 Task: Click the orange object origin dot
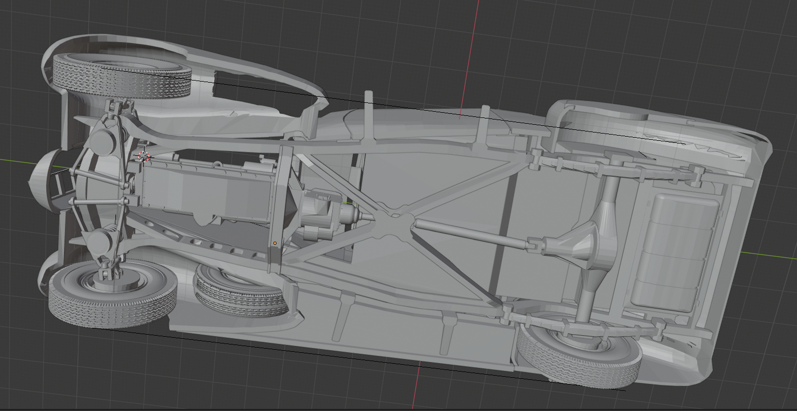coord(275,243)
